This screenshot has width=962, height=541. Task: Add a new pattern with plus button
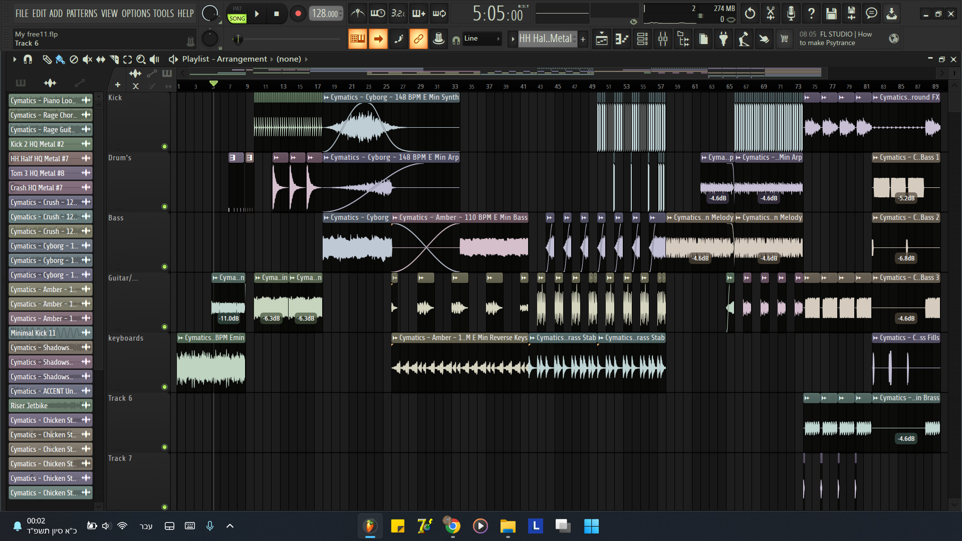583,39
